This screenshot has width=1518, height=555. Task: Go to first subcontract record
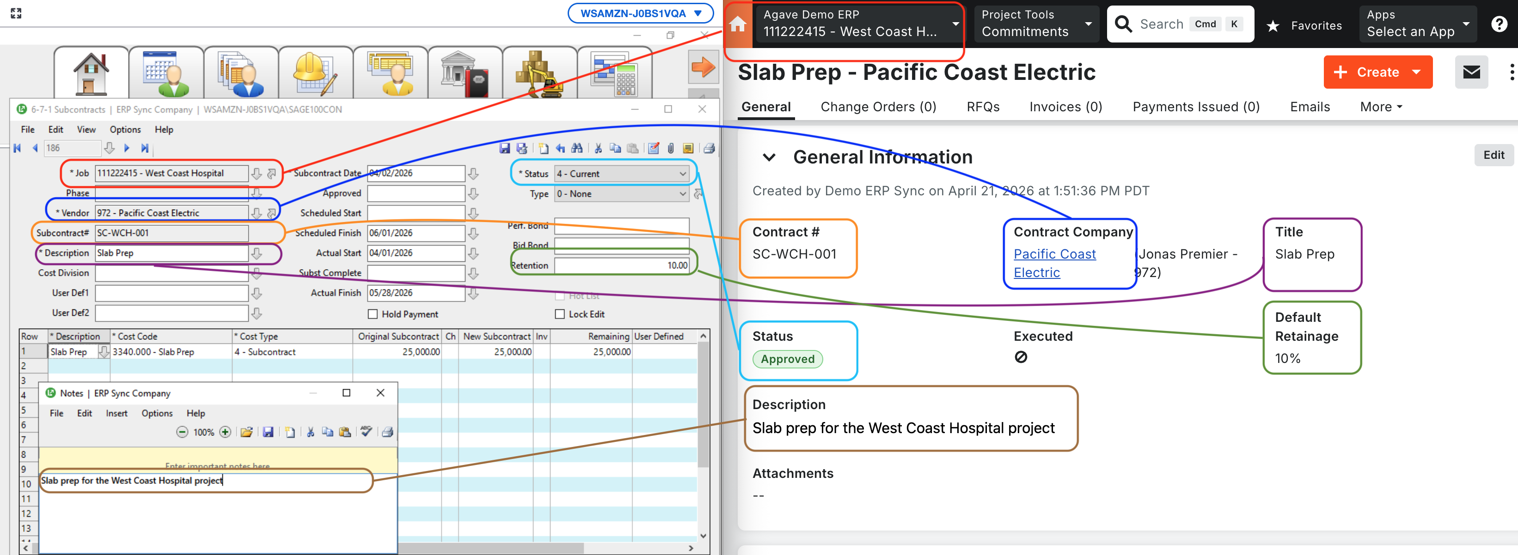(18, 148)
